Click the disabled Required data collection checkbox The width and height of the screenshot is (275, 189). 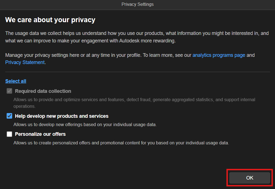click(9, 91)
